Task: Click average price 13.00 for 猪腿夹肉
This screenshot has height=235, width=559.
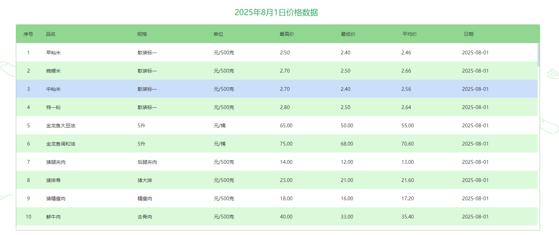Action: pos(408,162)
